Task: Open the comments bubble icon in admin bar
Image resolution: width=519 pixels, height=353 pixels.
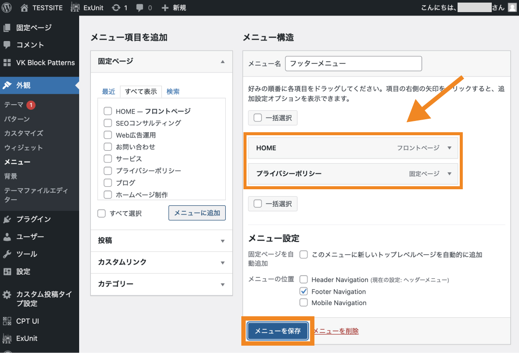Action: [x=139, y=7]
